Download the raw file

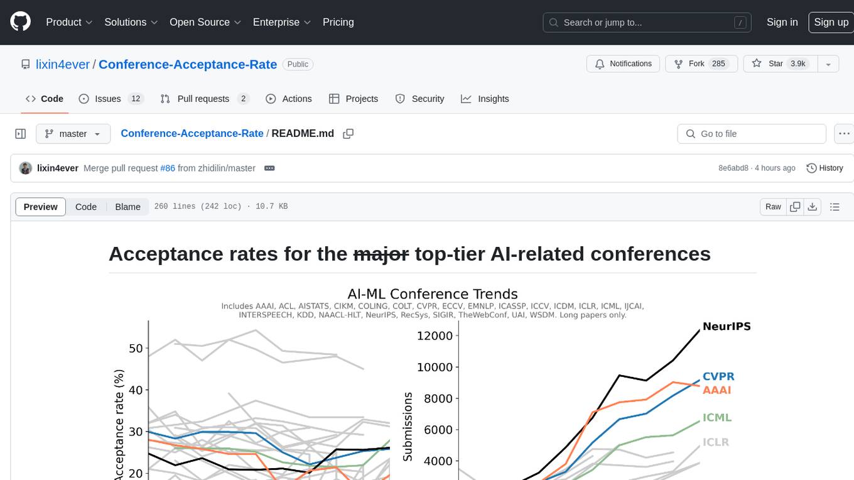click(813, 207)
